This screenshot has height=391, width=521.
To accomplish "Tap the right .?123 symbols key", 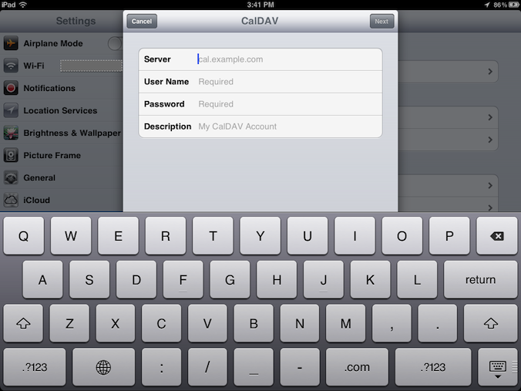I will (433, 367).
